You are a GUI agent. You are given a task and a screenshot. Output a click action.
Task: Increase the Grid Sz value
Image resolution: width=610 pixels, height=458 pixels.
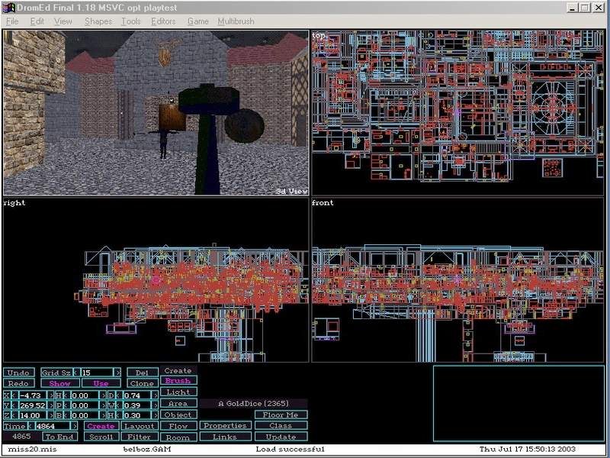coord(117,373)
